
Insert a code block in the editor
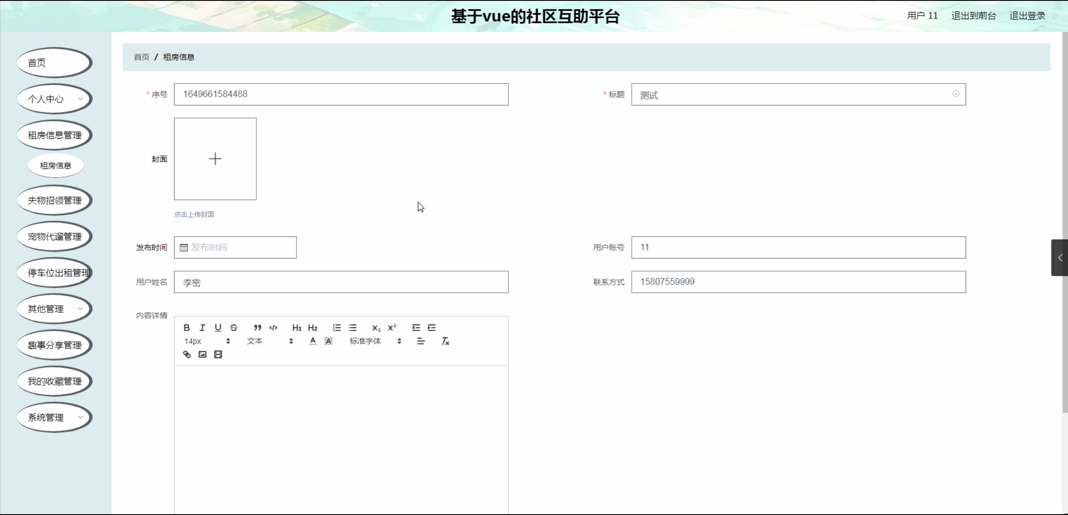(273, 328)
